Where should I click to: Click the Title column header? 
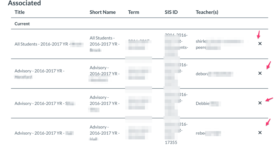[20, 12]
